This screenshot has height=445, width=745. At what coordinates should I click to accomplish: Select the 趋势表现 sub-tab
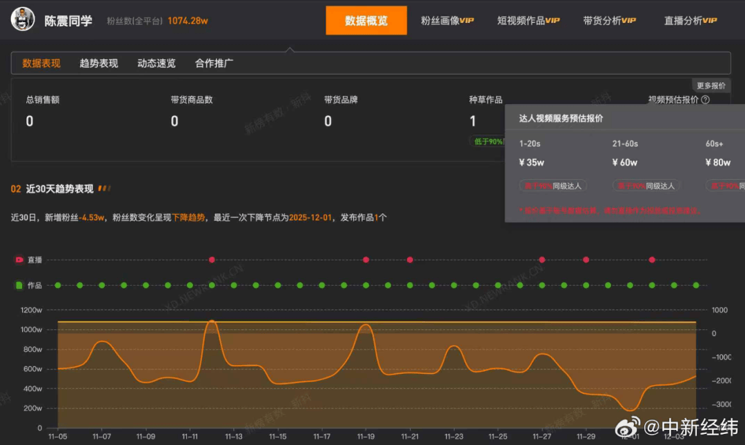[x=99, y=63]
